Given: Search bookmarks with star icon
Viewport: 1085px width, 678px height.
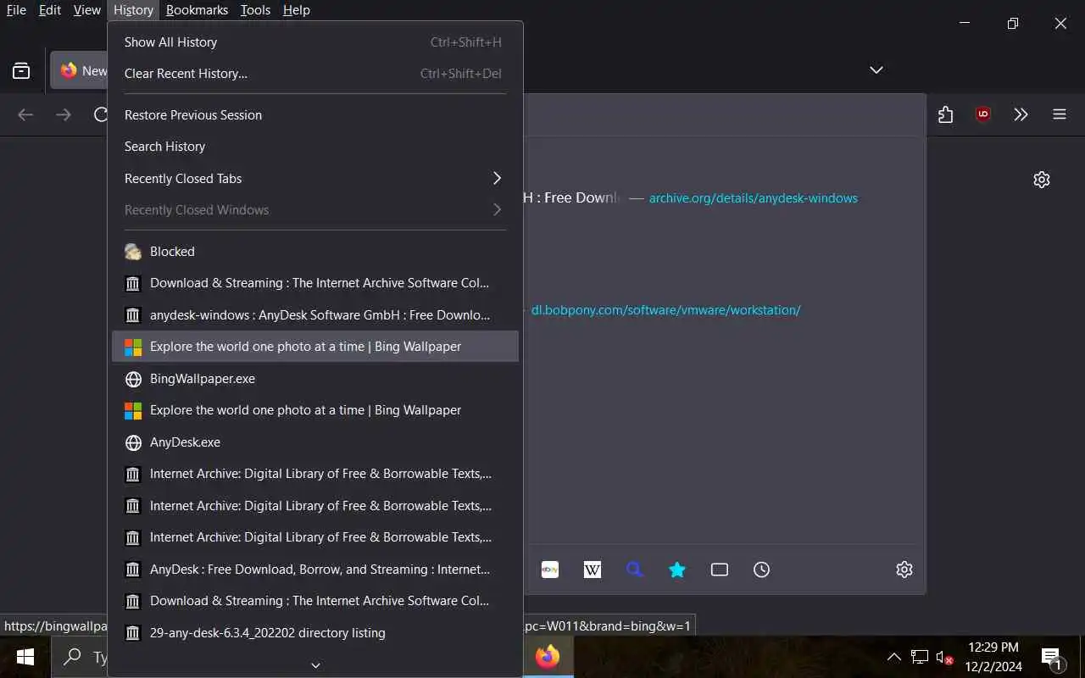Looking at the screenshot, I should [x=677, y=570].
